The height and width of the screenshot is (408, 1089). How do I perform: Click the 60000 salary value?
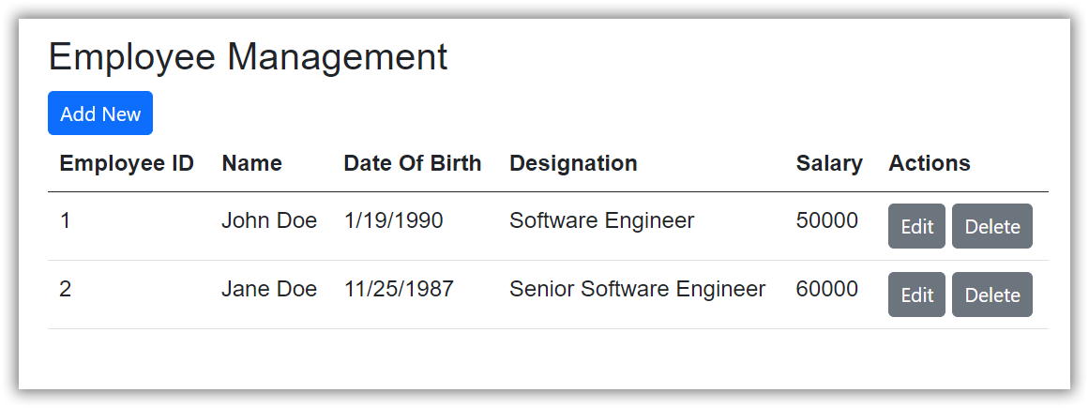tap(826, 289)
